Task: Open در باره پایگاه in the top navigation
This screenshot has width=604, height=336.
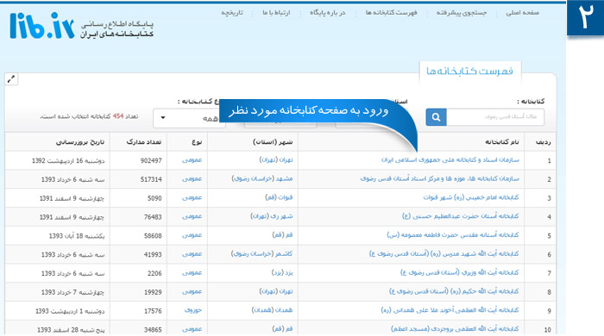Action: pyautogui.click(x=327, y=13)
